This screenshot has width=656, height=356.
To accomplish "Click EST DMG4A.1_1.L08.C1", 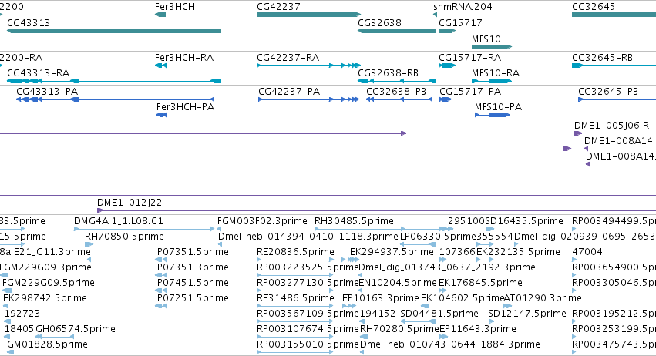I will 144,229.
